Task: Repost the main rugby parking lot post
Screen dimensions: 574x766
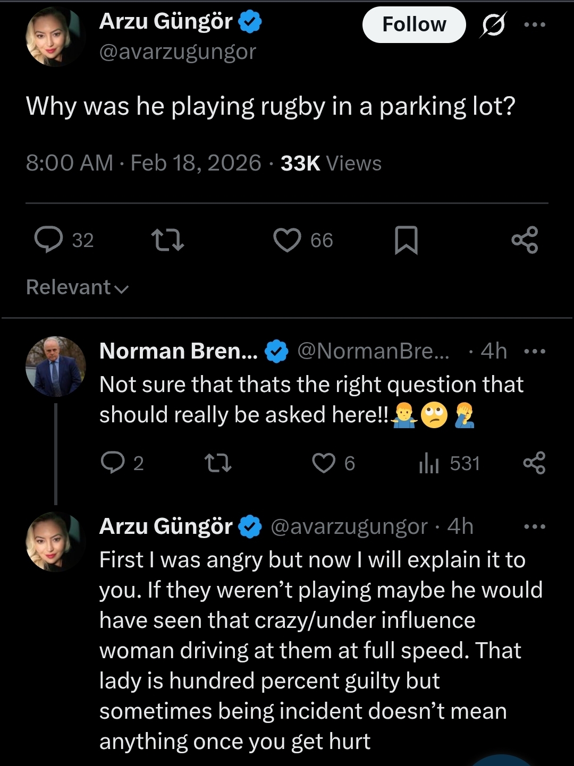Action: (x=167, y=240)
